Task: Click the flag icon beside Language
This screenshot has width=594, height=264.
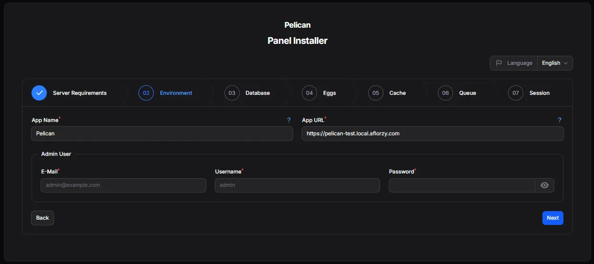Action: pyautogui.click(x=499, y=63)
